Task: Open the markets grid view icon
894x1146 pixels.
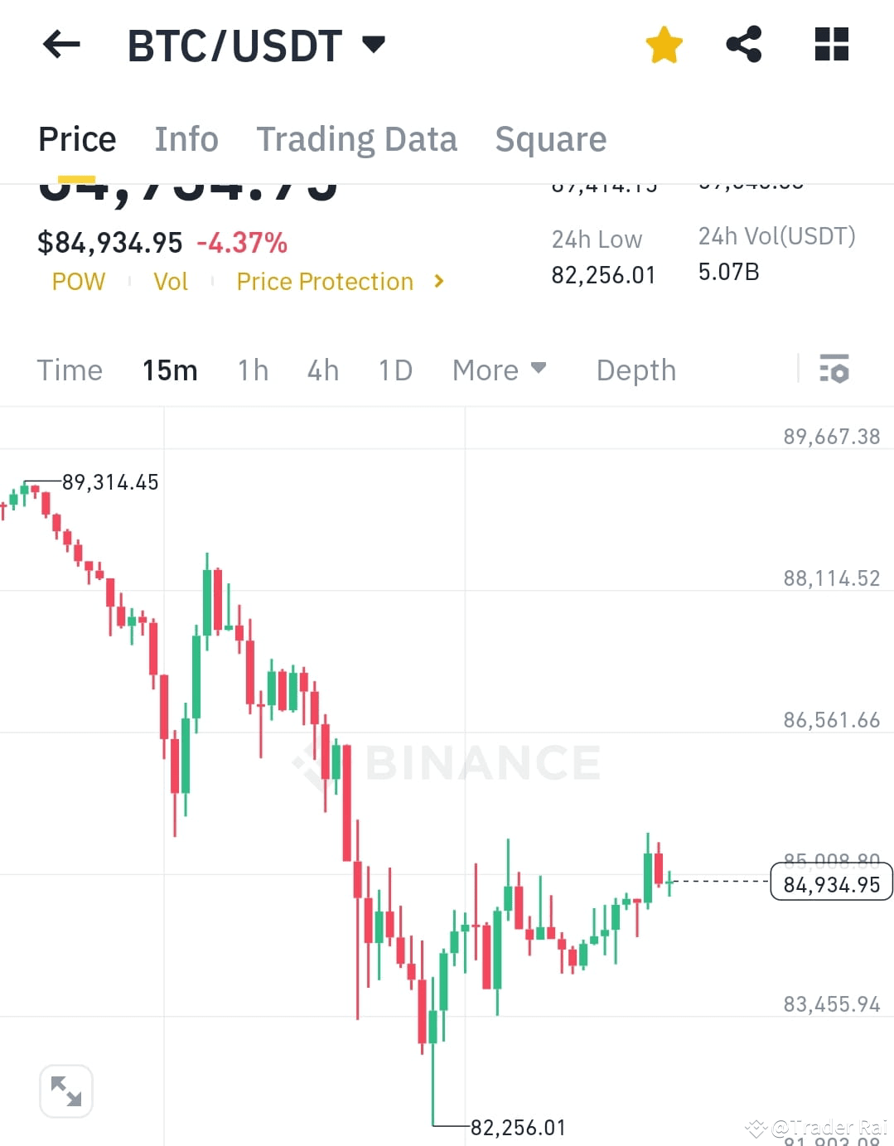Action: 830,46
